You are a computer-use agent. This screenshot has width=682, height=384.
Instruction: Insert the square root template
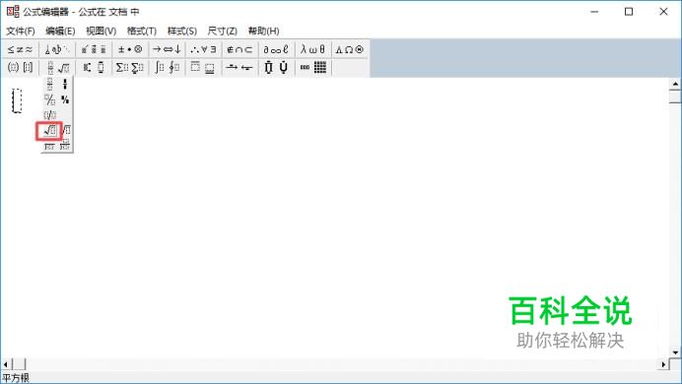coord(49,130)
